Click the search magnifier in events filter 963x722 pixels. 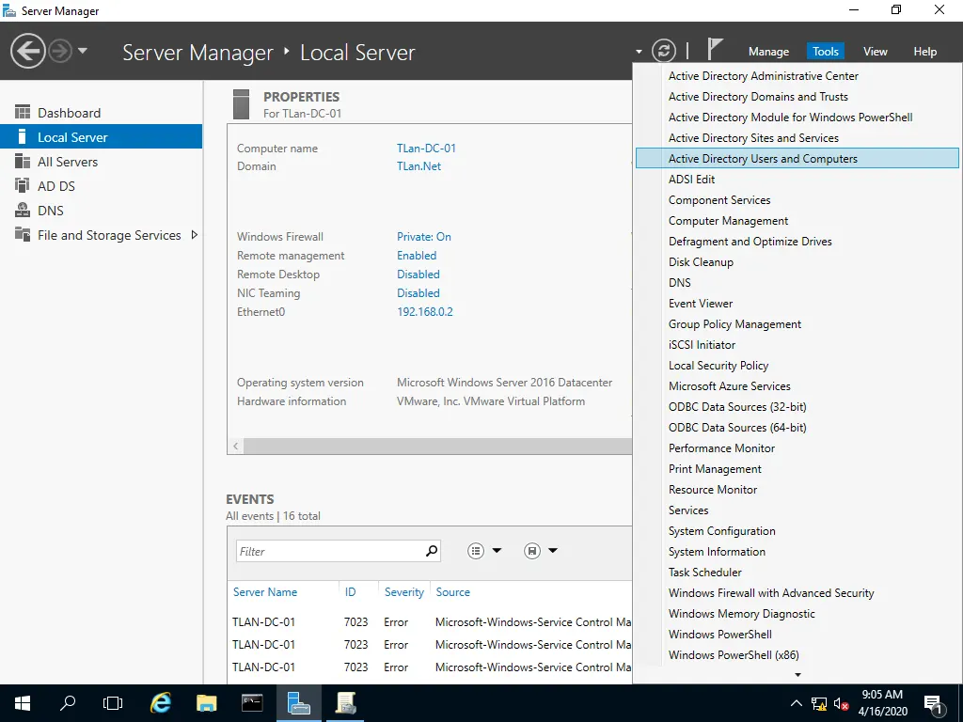point(432,551)
